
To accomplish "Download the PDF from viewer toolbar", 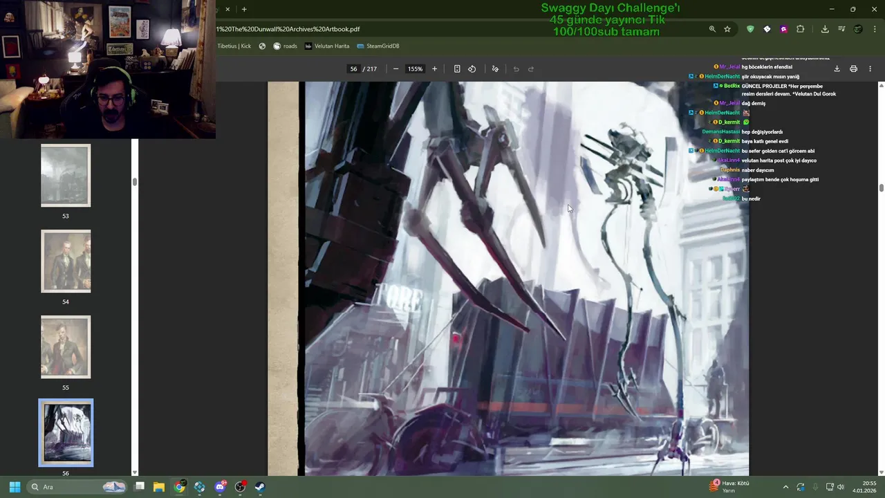I will (x=837, y=69).
